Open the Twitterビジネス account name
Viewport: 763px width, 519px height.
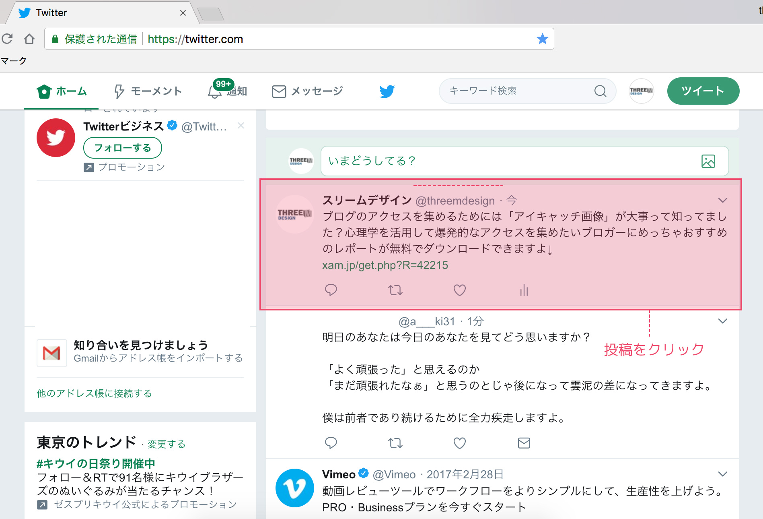tap(123, 126)
